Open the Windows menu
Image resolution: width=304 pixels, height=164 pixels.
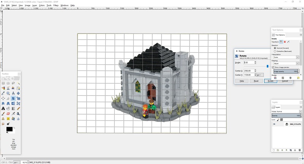(x=64, y=5)
